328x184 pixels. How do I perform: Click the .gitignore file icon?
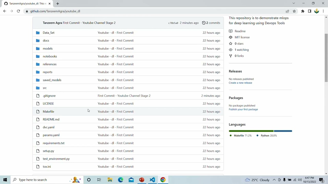(38, 96)
